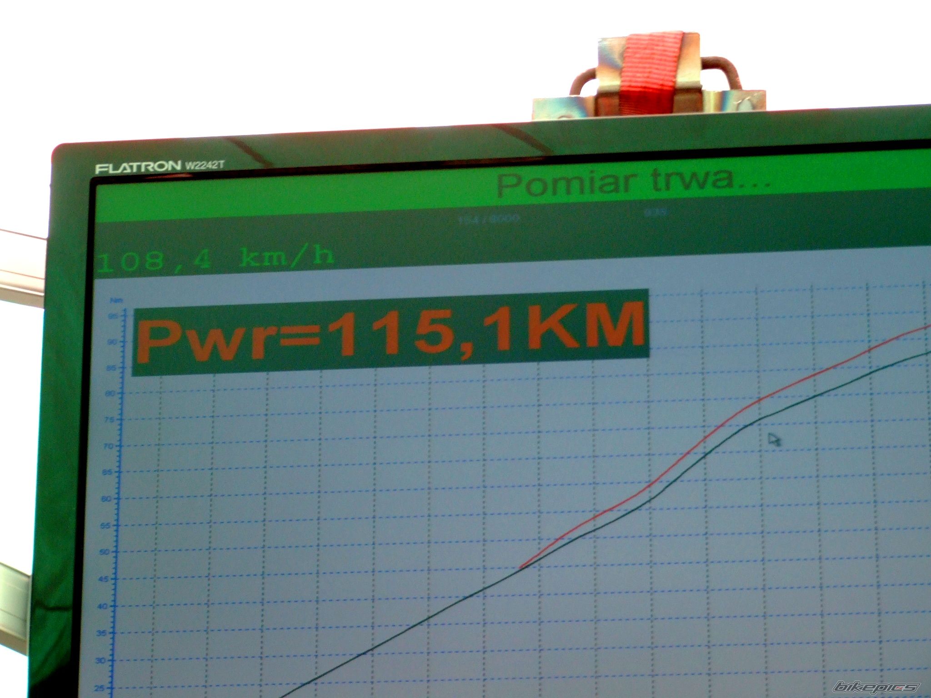The width and height of the screenshot is (931, 698).
Task: Click the 50 label on the vertical axis
Action: tap(105, 552)
